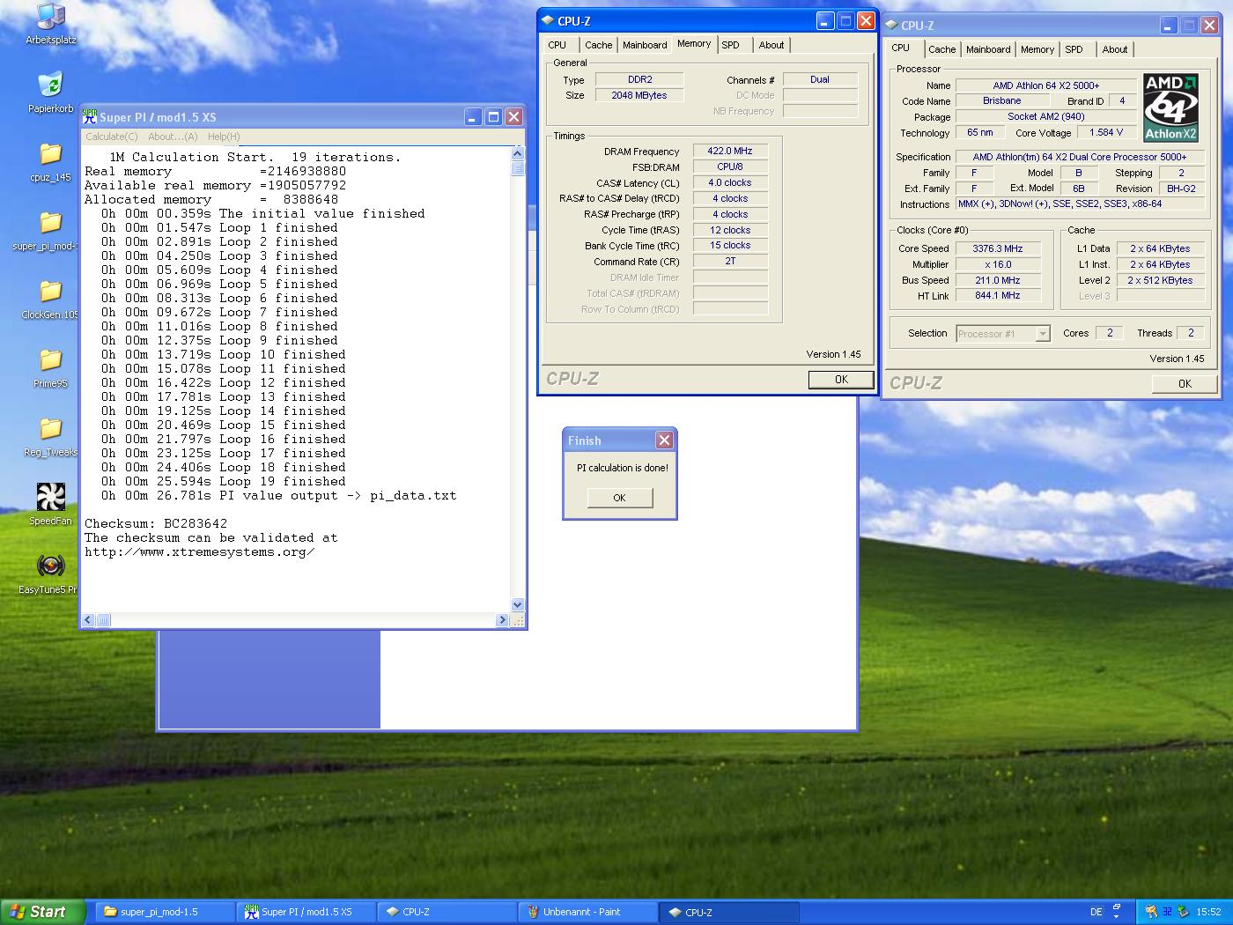Viewport: 1233px width, 925px height.
Task: Click OK in the Finish dialog
Action: tap(619, 498)
